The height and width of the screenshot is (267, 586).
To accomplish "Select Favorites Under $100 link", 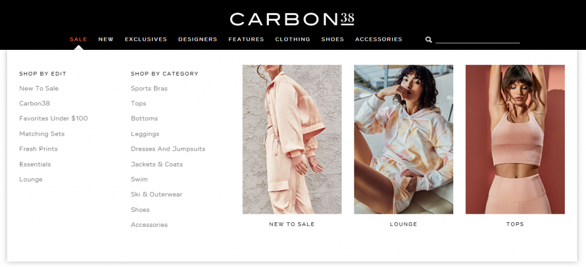I will click(x=53, y=118).
